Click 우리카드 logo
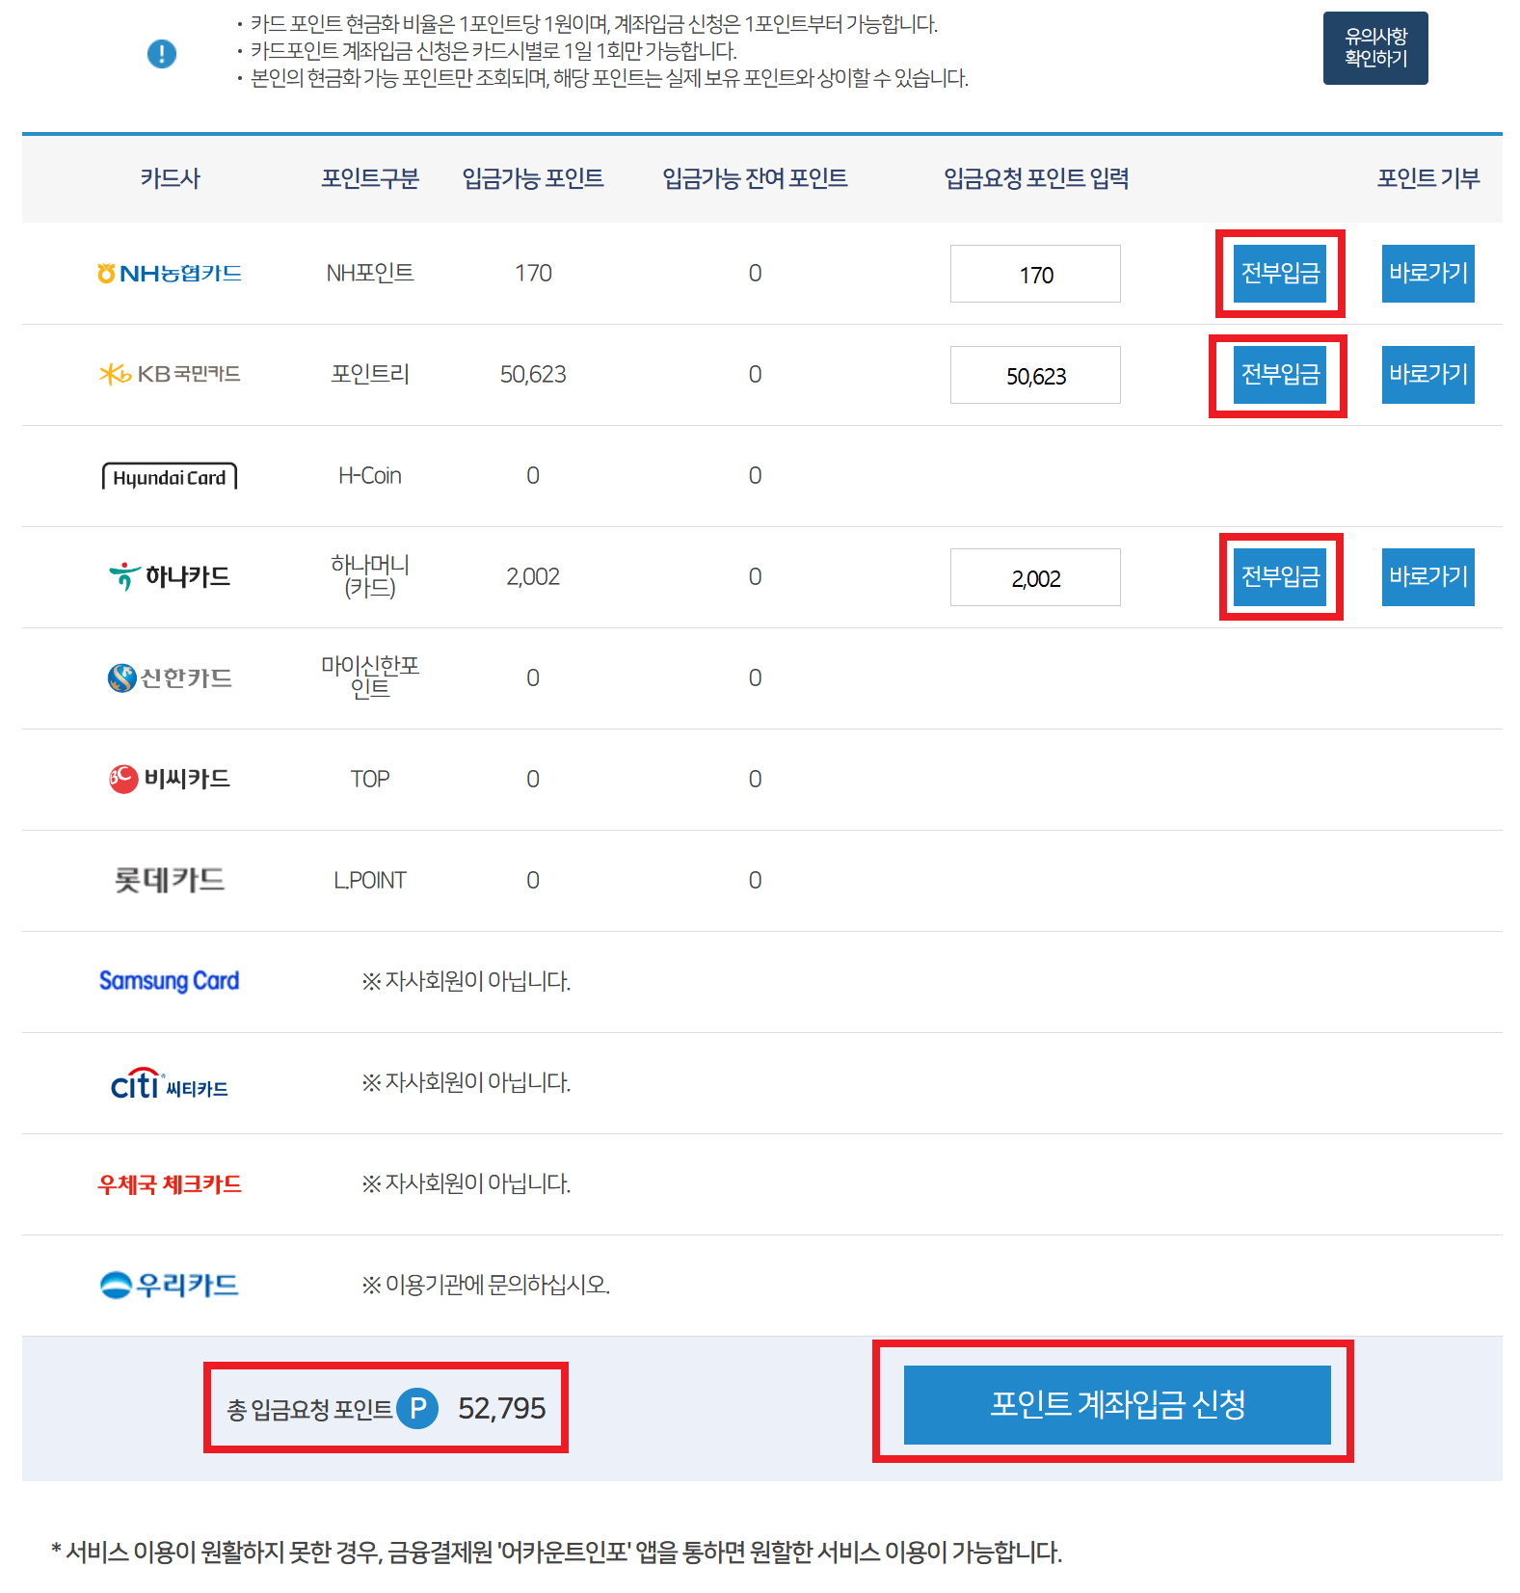The width and height of the screenshot is (1520, 1593). (170, 1285)
